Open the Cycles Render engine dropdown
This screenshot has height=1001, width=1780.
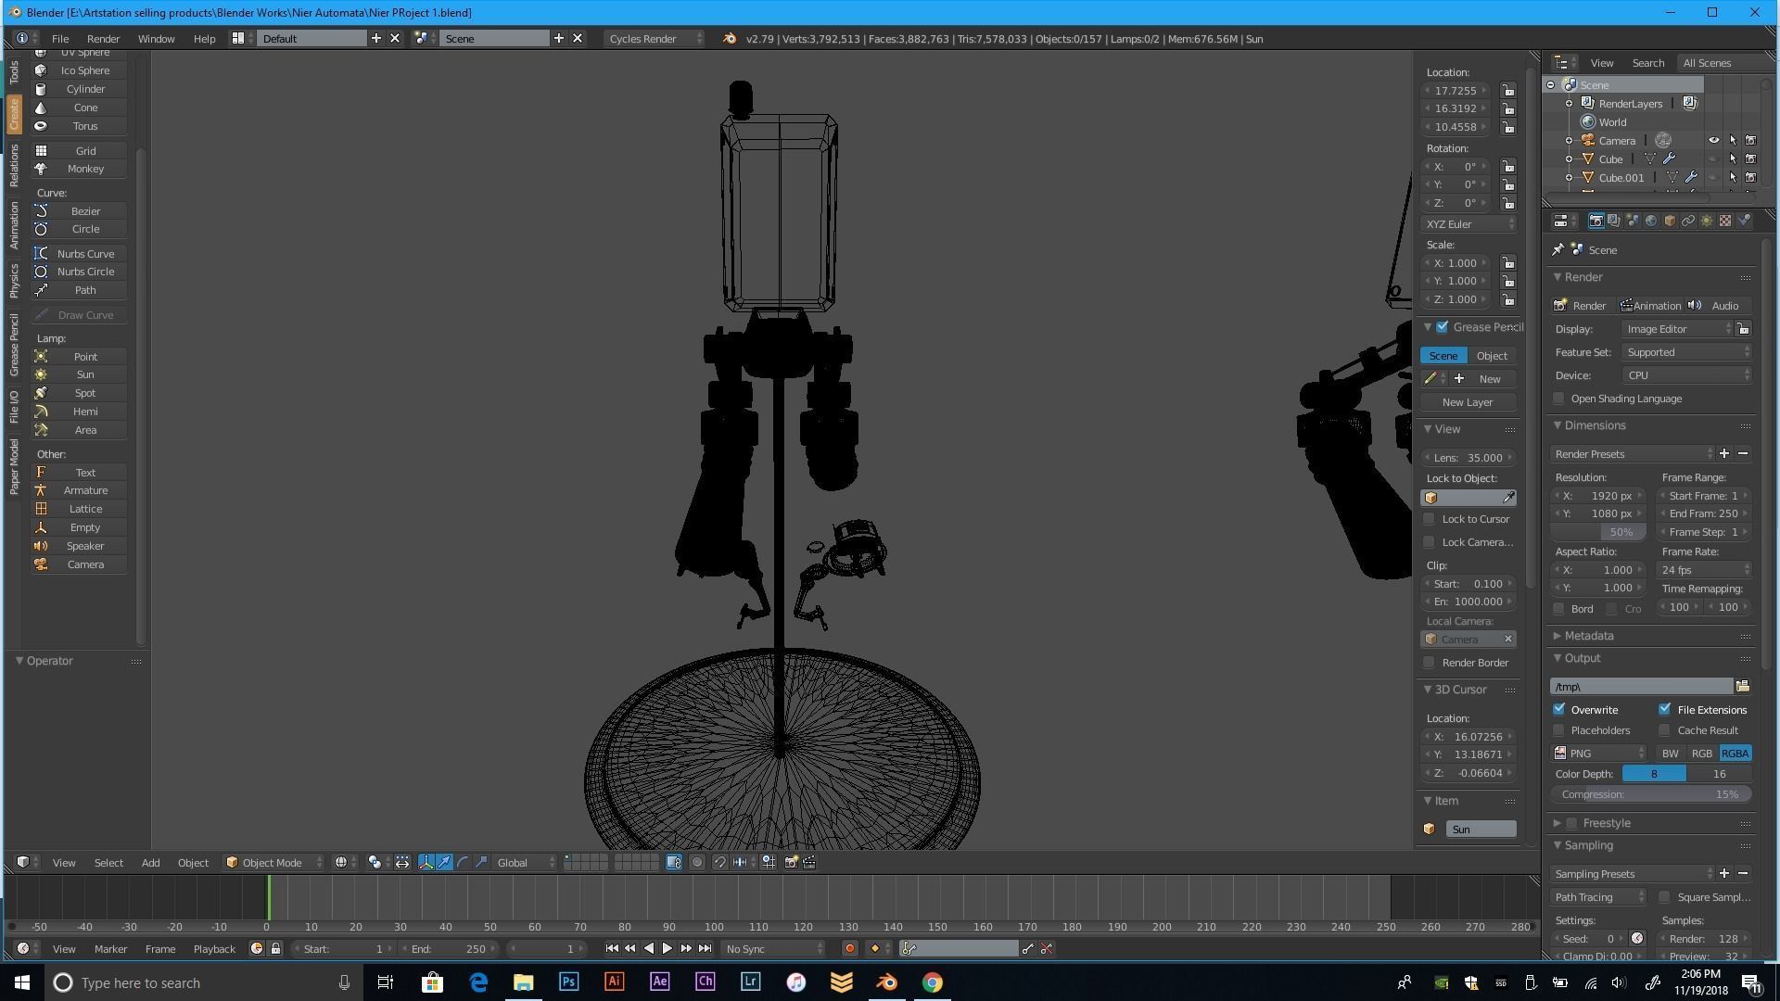654,39
